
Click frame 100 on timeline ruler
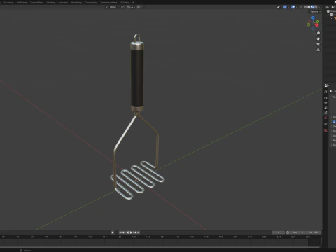(90, 237)
